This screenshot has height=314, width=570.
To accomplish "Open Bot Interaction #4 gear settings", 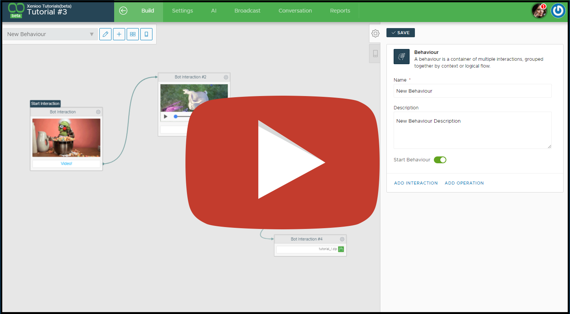I will 342,239.
